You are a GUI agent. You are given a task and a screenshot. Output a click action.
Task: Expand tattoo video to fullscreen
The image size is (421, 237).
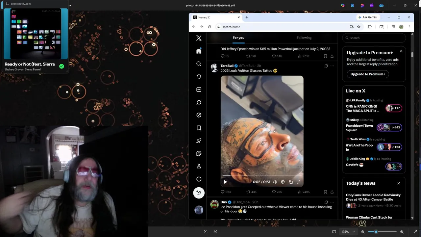pos(298,182)
